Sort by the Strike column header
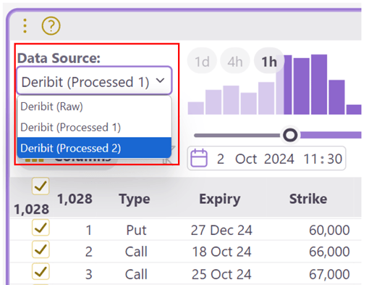The width and height of the screenshot is (369, 285). [308, 199]
